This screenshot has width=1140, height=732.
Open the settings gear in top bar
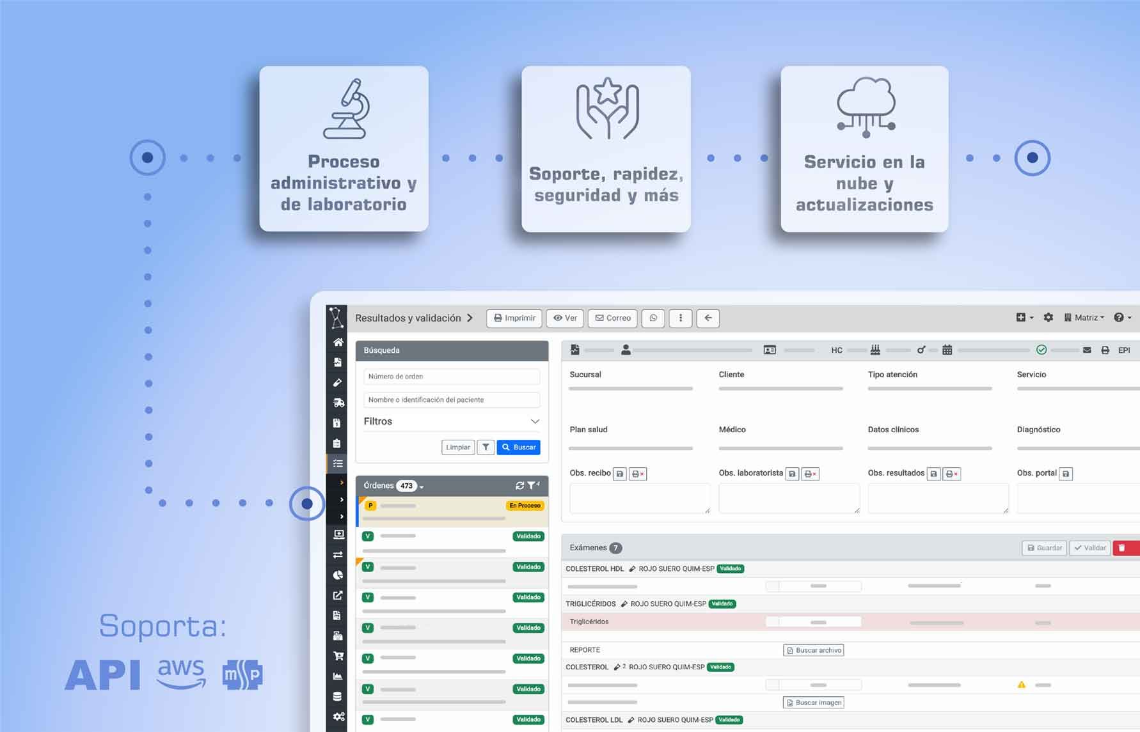pos(1048,317)
